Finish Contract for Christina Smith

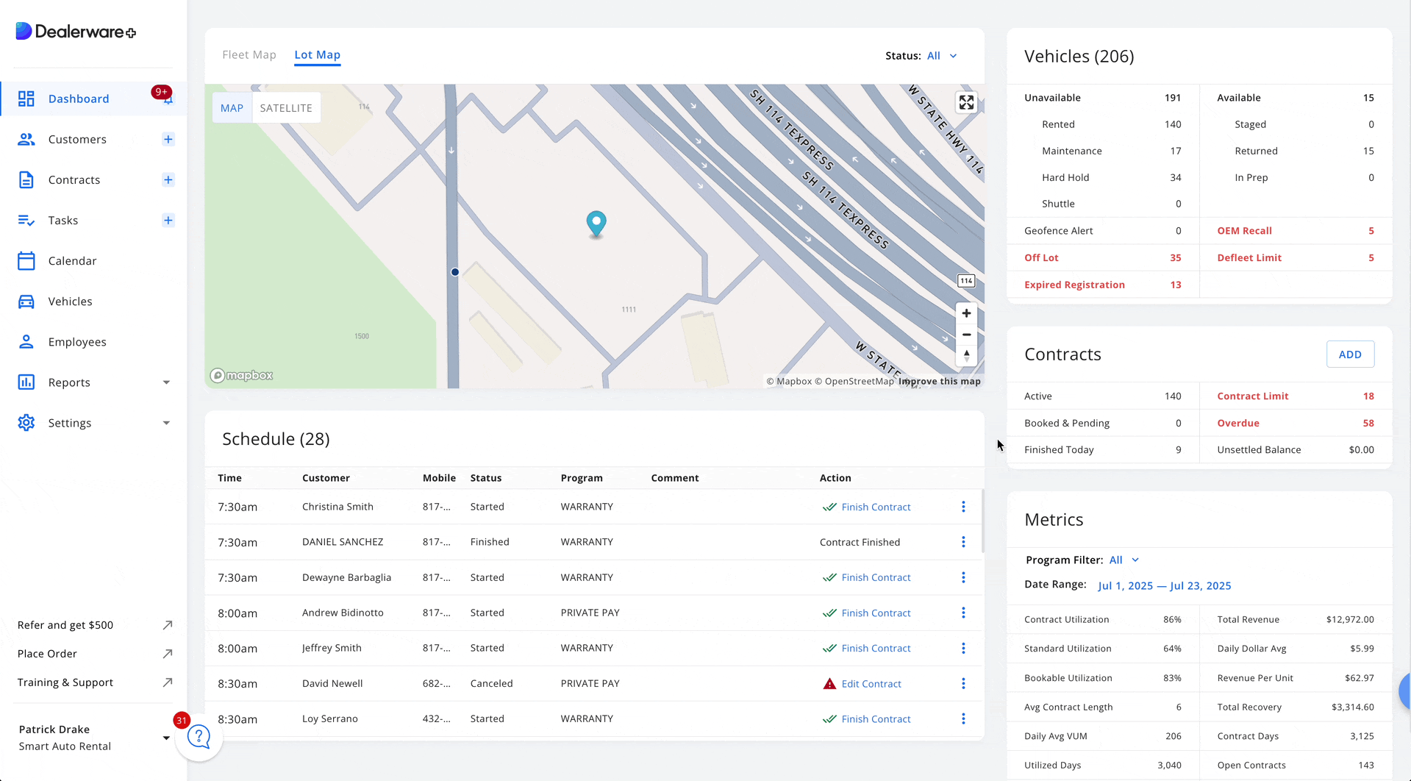click(x=866, y=507)
